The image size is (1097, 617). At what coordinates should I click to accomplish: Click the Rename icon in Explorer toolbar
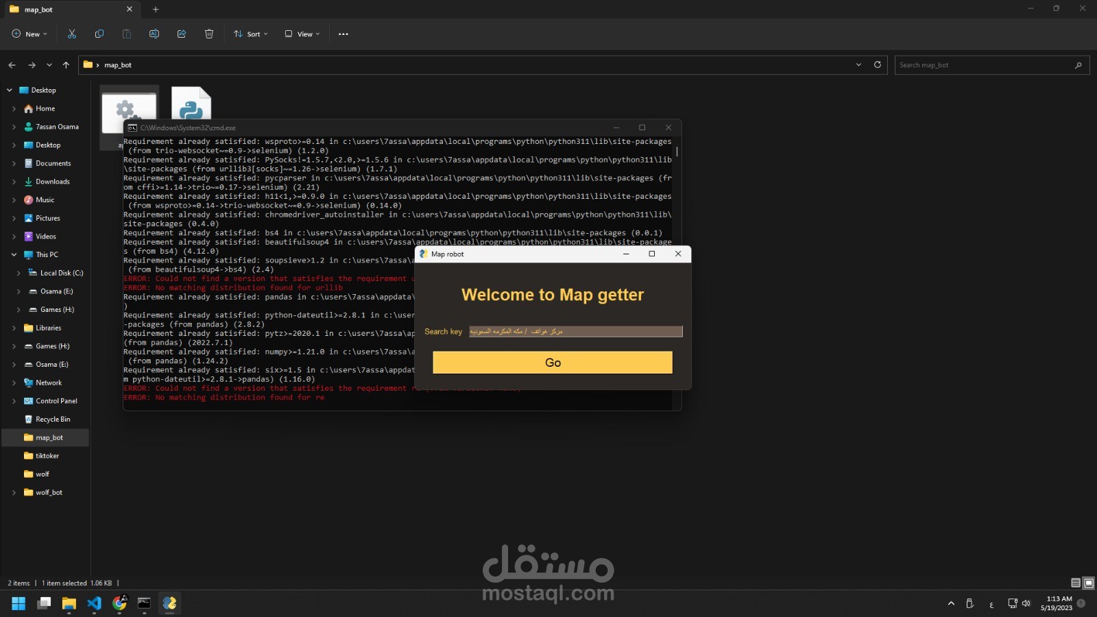click(154, 34)
